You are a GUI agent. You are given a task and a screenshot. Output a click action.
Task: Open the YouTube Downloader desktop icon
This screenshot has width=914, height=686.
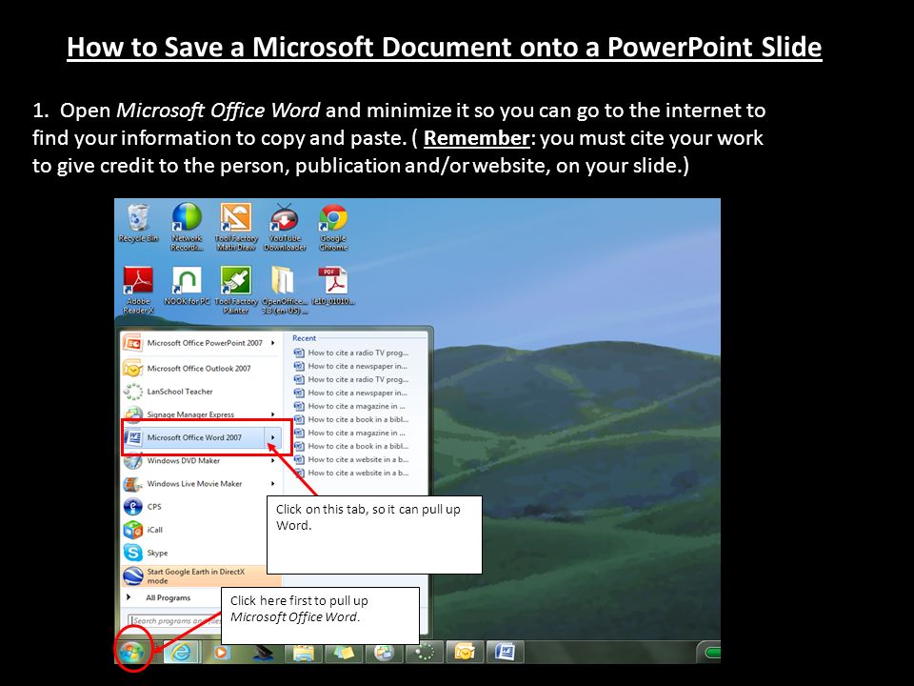(x=285, y=227)
